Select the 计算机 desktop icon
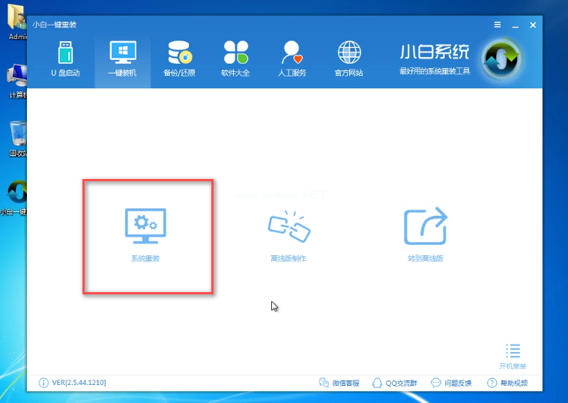Screen dimensions: 568x403 (17, 82)
